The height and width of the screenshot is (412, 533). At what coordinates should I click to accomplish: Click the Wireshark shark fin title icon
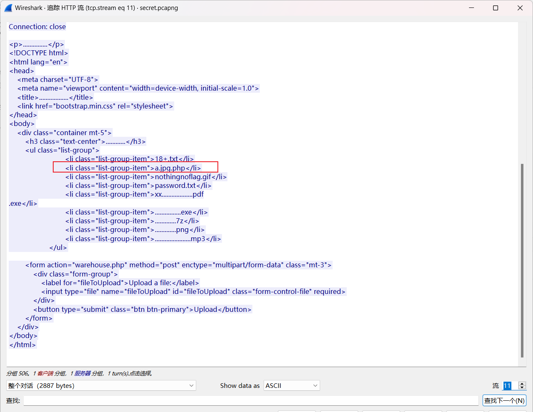coord(8,8)
